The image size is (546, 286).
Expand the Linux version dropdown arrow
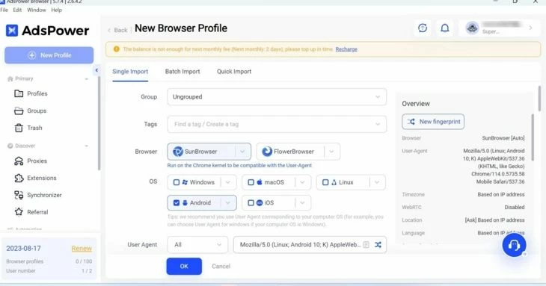tap(377, 182)
